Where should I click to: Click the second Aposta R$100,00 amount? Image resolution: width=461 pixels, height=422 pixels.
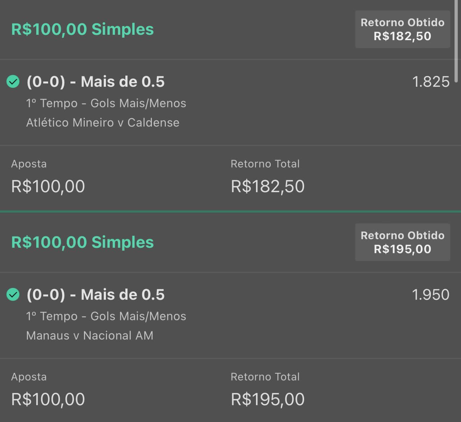pyautogui.click(x=48, y=399)
